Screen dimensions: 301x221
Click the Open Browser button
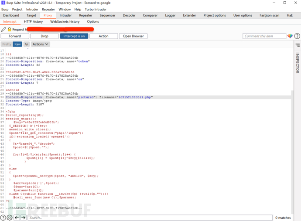[133, 36]
